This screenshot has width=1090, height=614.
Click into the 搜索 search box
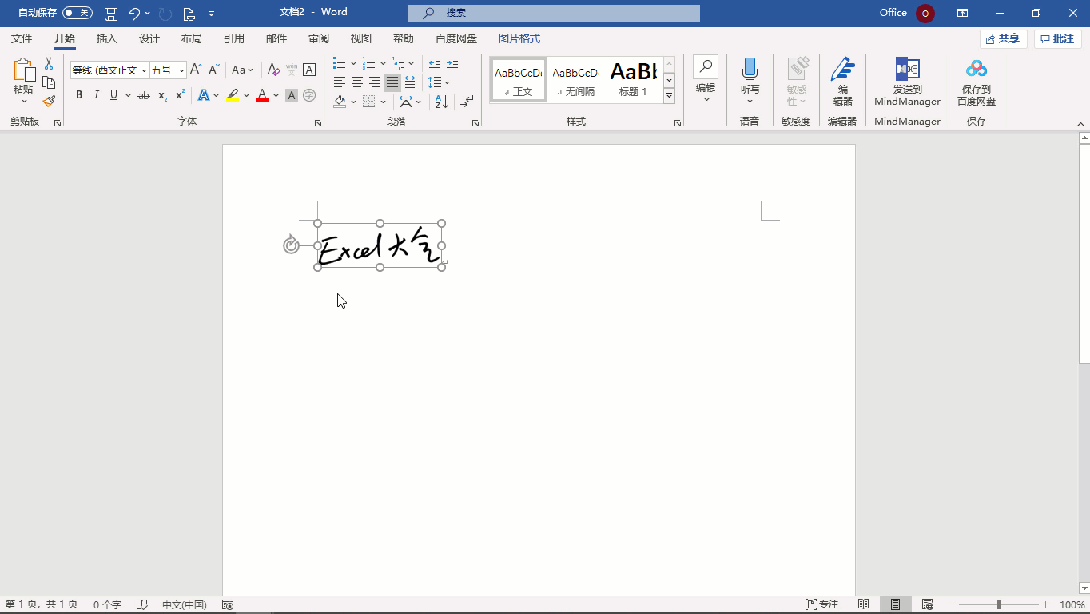click(554, 13)
